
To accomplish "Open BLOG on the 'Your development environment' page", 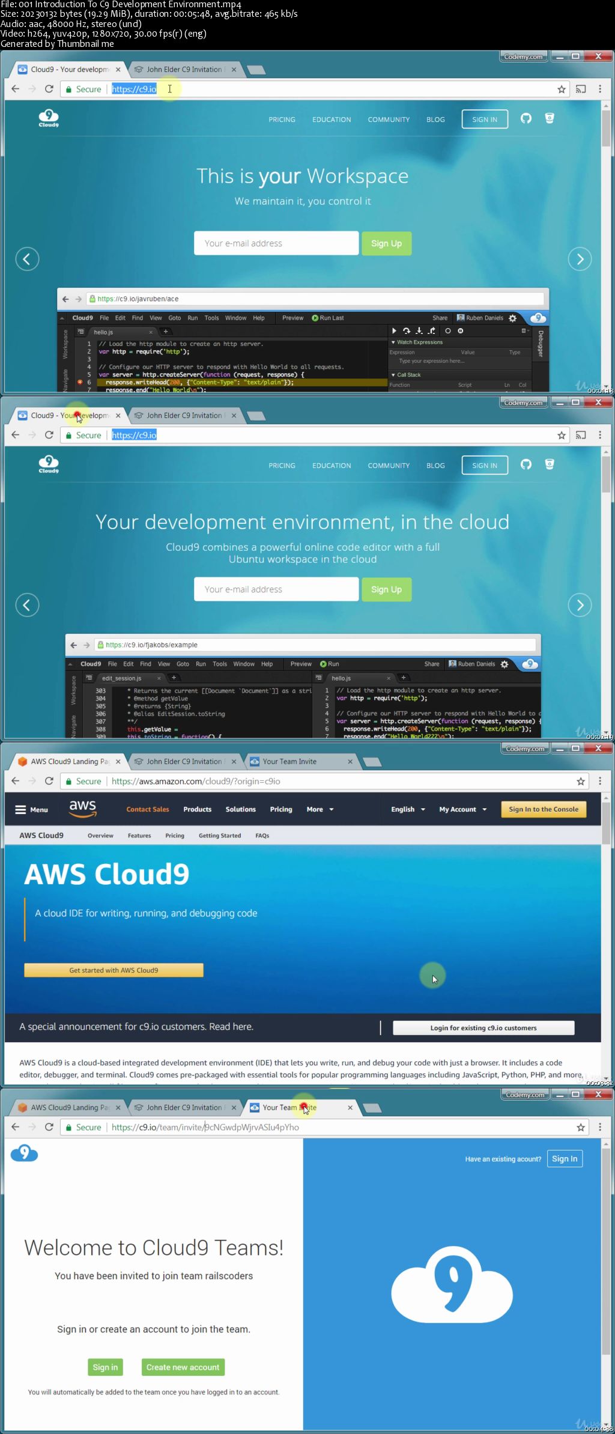I will 435,466.
